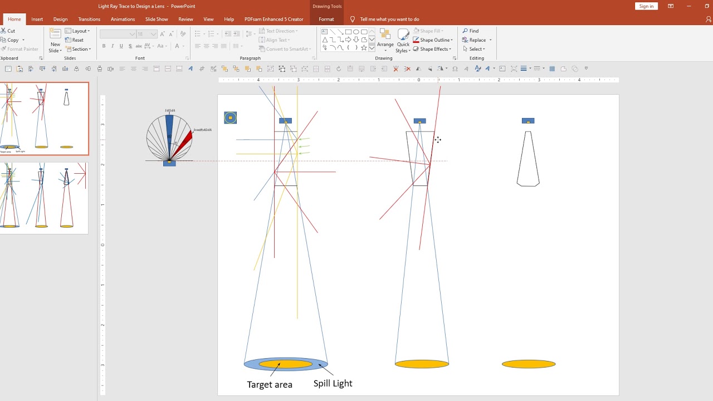Toggle Bold formatting
Image resolution: width=713 pixels, height=401 pixels.
tap(104, 46)
